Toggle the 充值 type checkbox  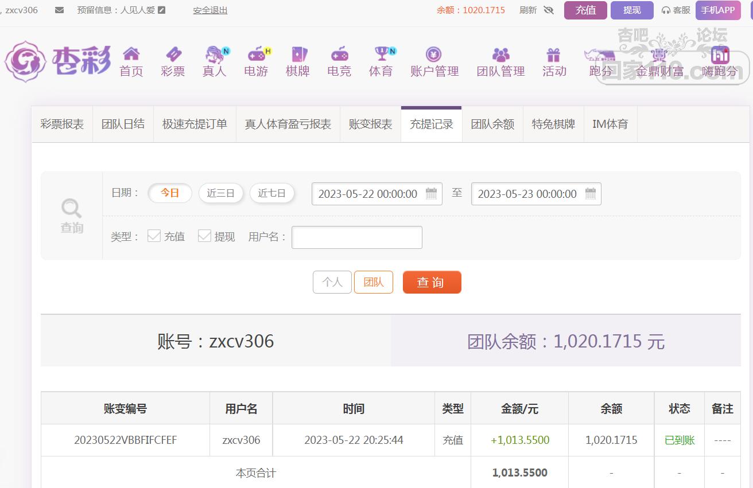(154, 236)
